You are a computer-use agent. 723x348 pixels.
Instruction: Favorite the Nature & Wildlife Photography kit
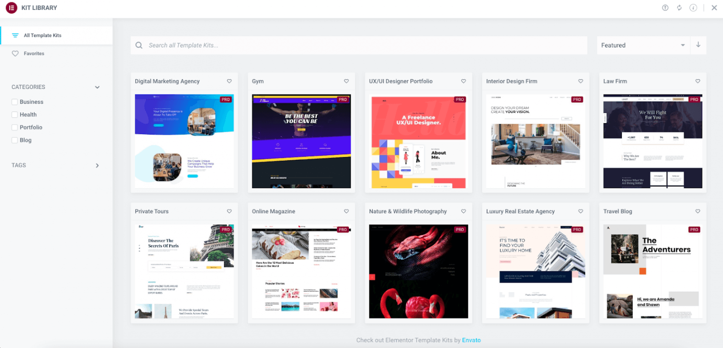(x=464, y=212)
